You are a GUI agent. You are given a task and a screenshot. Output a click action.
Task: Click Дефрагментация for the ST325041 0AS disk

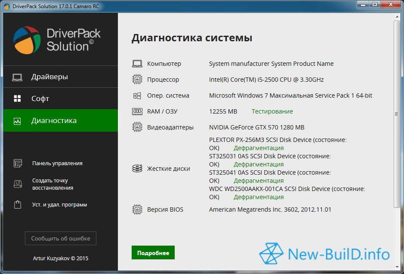click(259, 181)
